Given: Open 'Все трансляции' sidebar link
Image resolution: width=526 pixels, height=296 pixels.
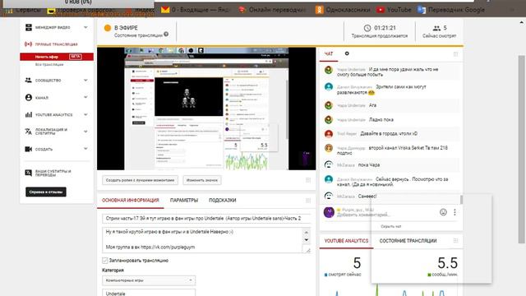Looking at the screenshot, I should tap(49, 64).
